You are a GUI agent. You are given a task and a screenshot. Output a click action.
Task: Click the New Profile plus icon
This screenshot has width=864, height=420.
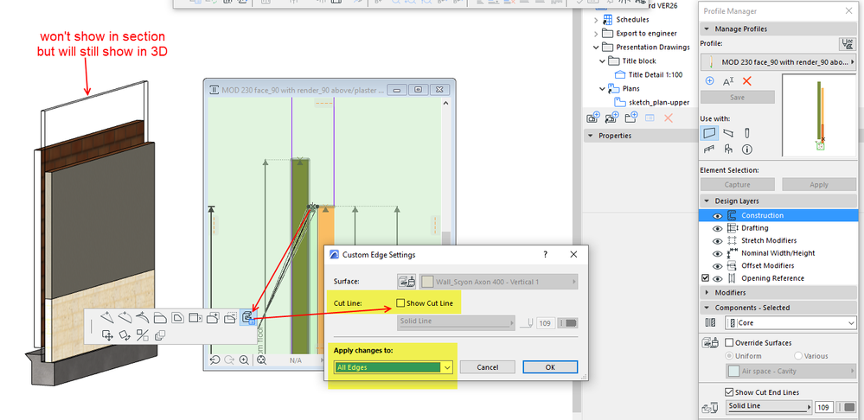[710, 81]
